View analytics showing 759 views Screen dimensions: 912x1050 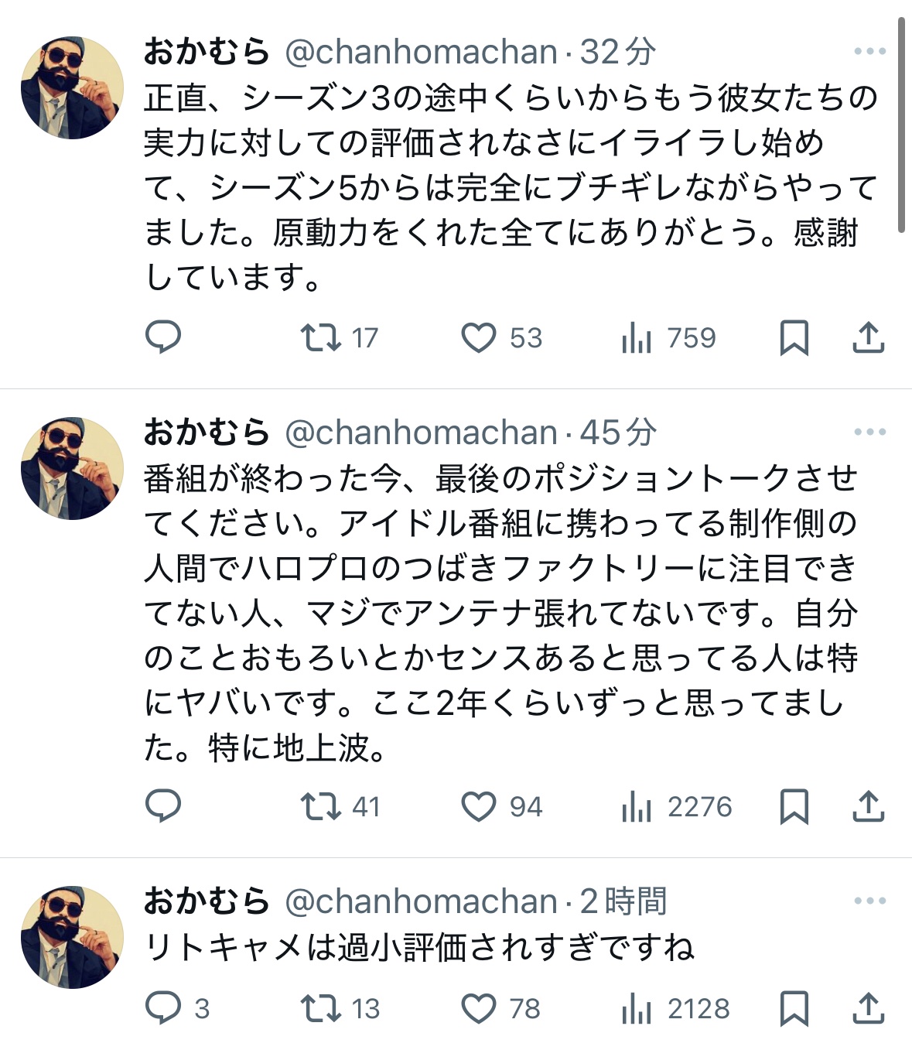(637, 338)
